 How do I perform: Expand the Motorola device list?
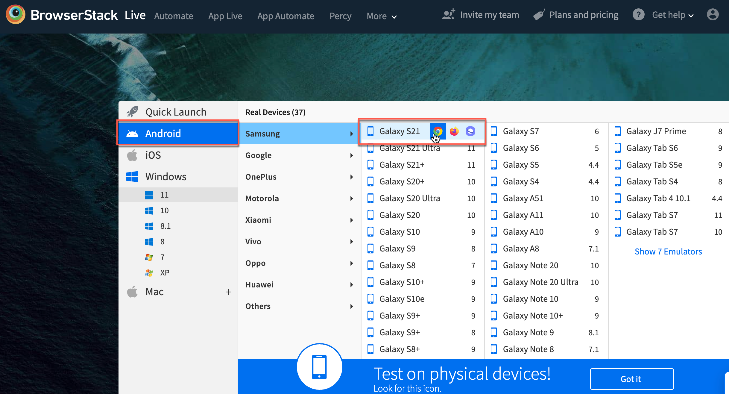[x=299, y=198]
